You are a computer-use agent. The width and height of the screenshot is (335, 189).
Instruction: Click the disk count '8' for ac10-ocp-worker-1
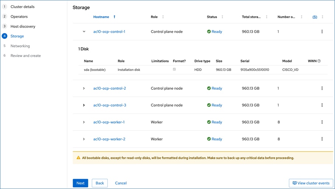279,122
